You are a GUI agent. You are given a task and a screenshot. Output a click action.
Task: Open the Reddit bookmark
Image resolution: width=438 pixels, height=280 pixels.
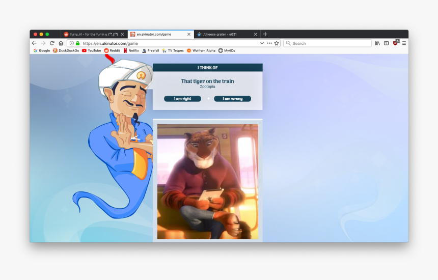click(112, 50)
